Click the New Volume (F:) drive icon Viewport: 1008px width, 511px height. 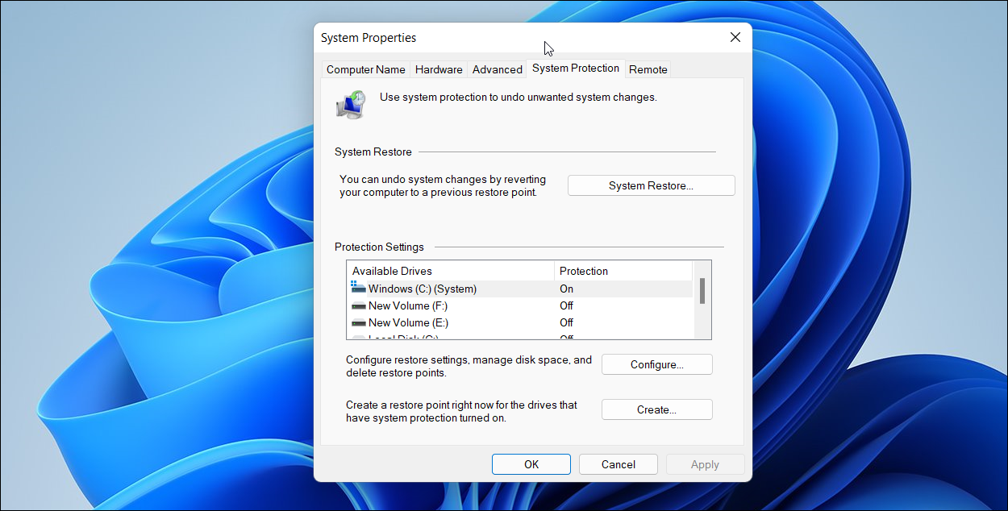(x=357, y=305)
